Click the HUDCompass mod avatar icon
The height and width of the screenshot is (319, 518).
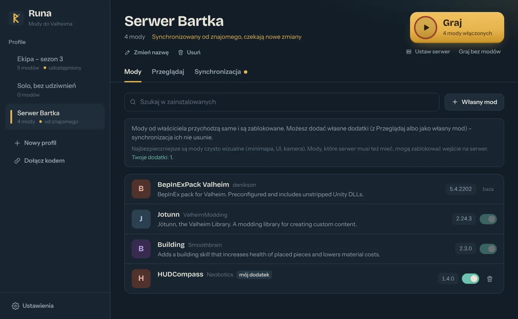pos(141,279)
